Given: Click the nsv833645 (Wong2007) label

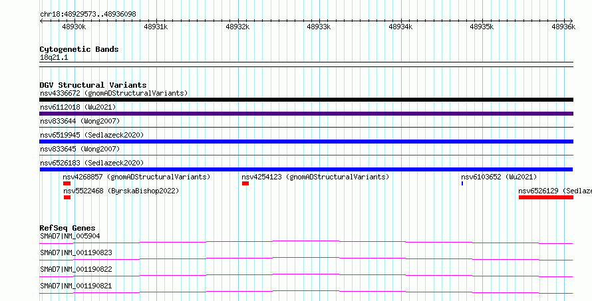Looking at the screenshot, I should [80, 149].
